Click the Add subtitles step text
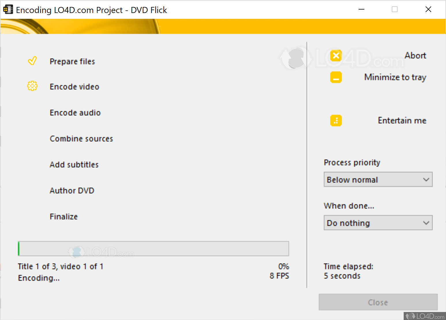 pos(74,164)
